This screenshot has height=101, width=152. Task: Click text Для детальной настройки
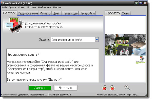point(43,23)
